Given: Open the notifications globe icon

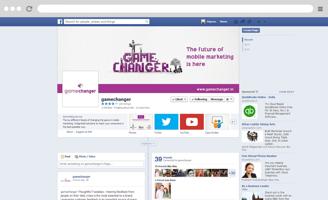Looking at the screenshot, I should point(249,22).
